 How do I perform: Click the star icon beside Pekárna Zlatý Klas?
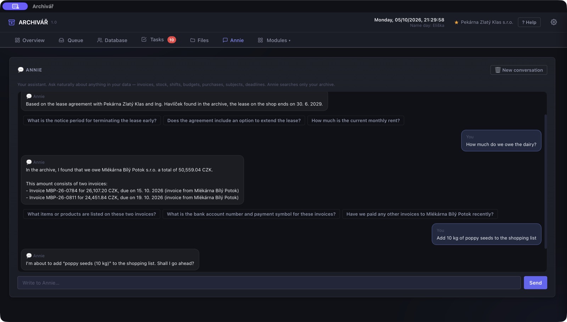[x=456, y=22]
